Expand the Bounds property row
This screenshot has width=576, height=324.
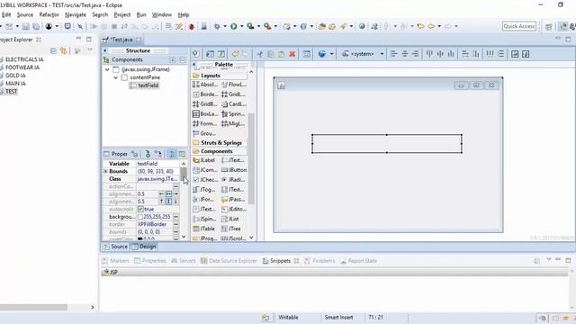[106, 172]
